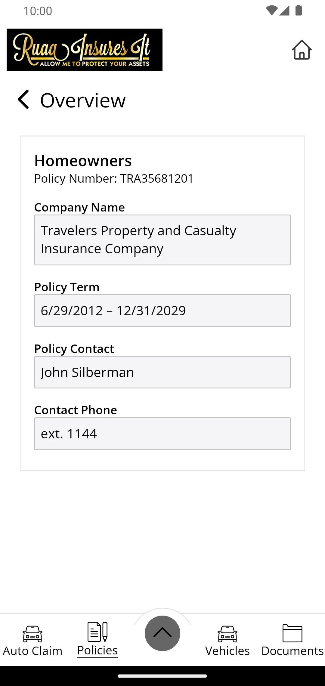The width and height of the screenshot is (325, 686).
Task: Tap the Policies document pencil icon
Action: (97, 632)
